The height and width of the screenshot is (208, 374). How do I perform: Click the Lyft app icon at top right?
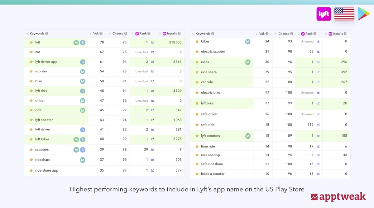point(324,14)
